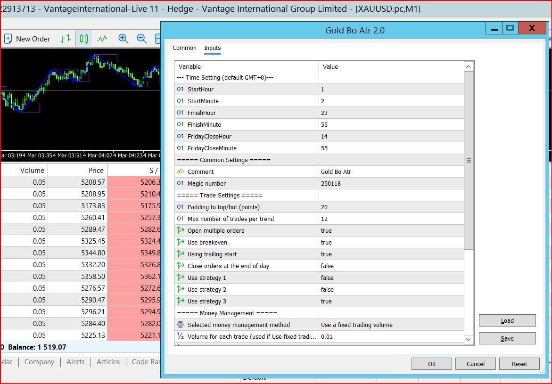Click the Use strategy 3 boolean icon
The image size is (552, 384).
click(x=181, y=301)
